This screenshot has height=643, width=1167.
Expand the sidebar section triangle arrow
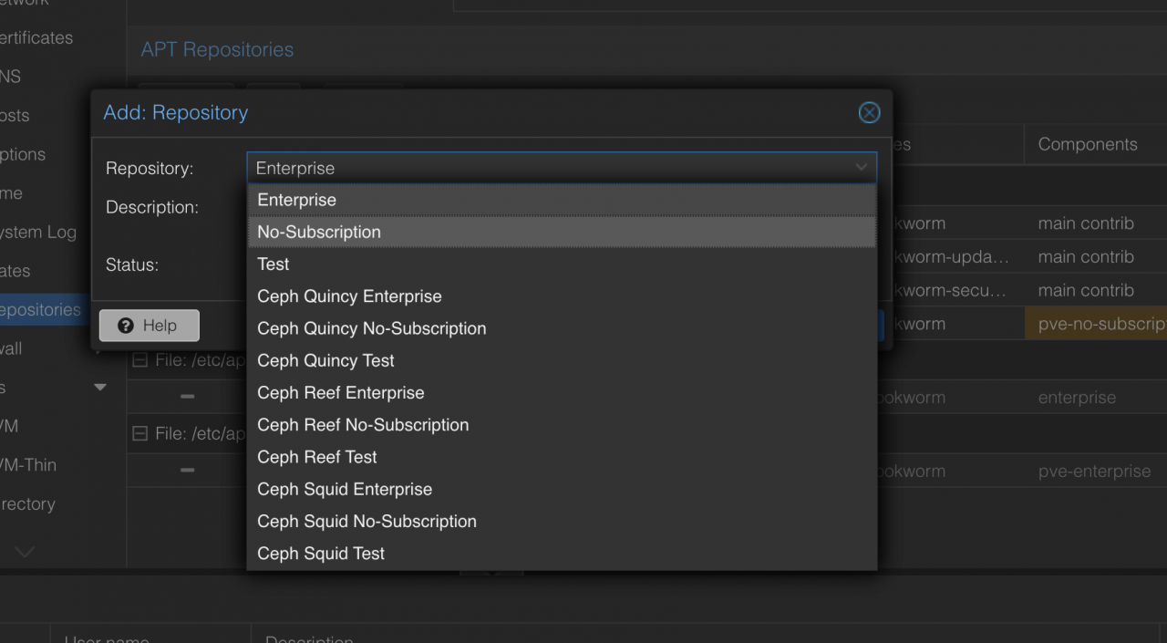(100, 388)
